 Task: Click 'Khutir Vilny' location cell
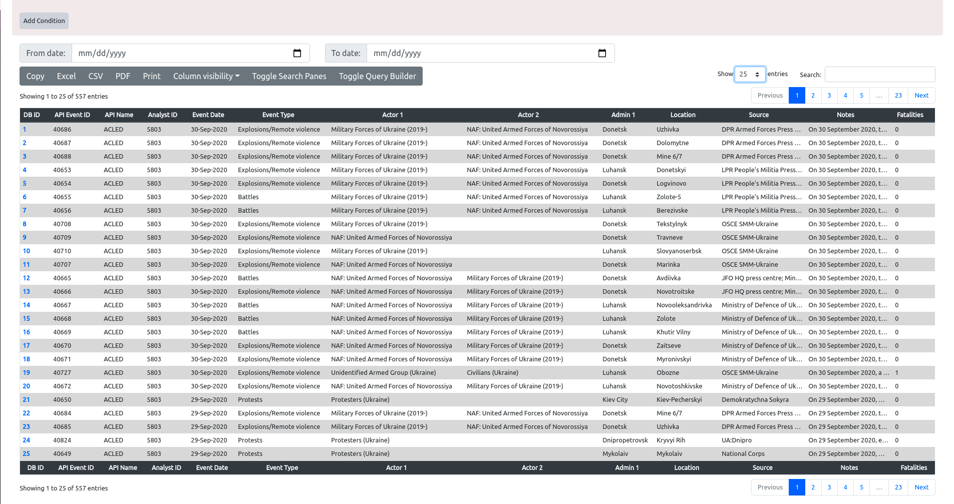(x=674, y=332)
